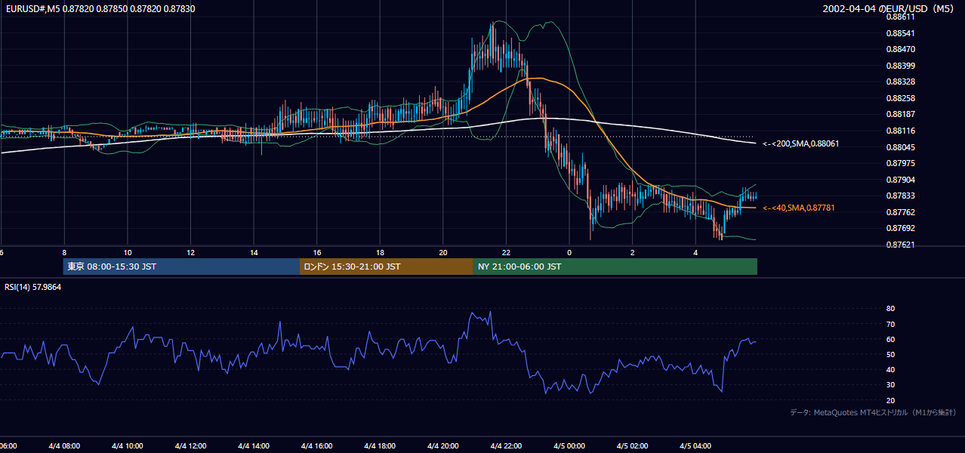Click price axis value 0.87762
This screenshot has width=965, height=453.
coord(901,212)
